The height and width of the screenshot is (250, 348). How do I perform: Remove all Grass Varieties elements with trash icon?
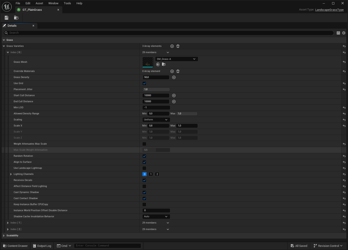[x=178, y=46]
